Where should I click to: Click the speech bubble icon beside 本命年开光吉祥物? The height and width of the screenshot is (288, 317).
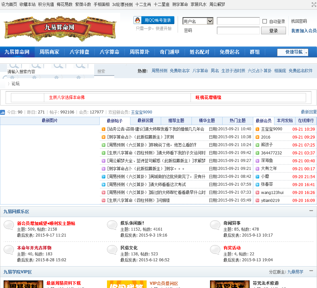click(x=9, y=250)
